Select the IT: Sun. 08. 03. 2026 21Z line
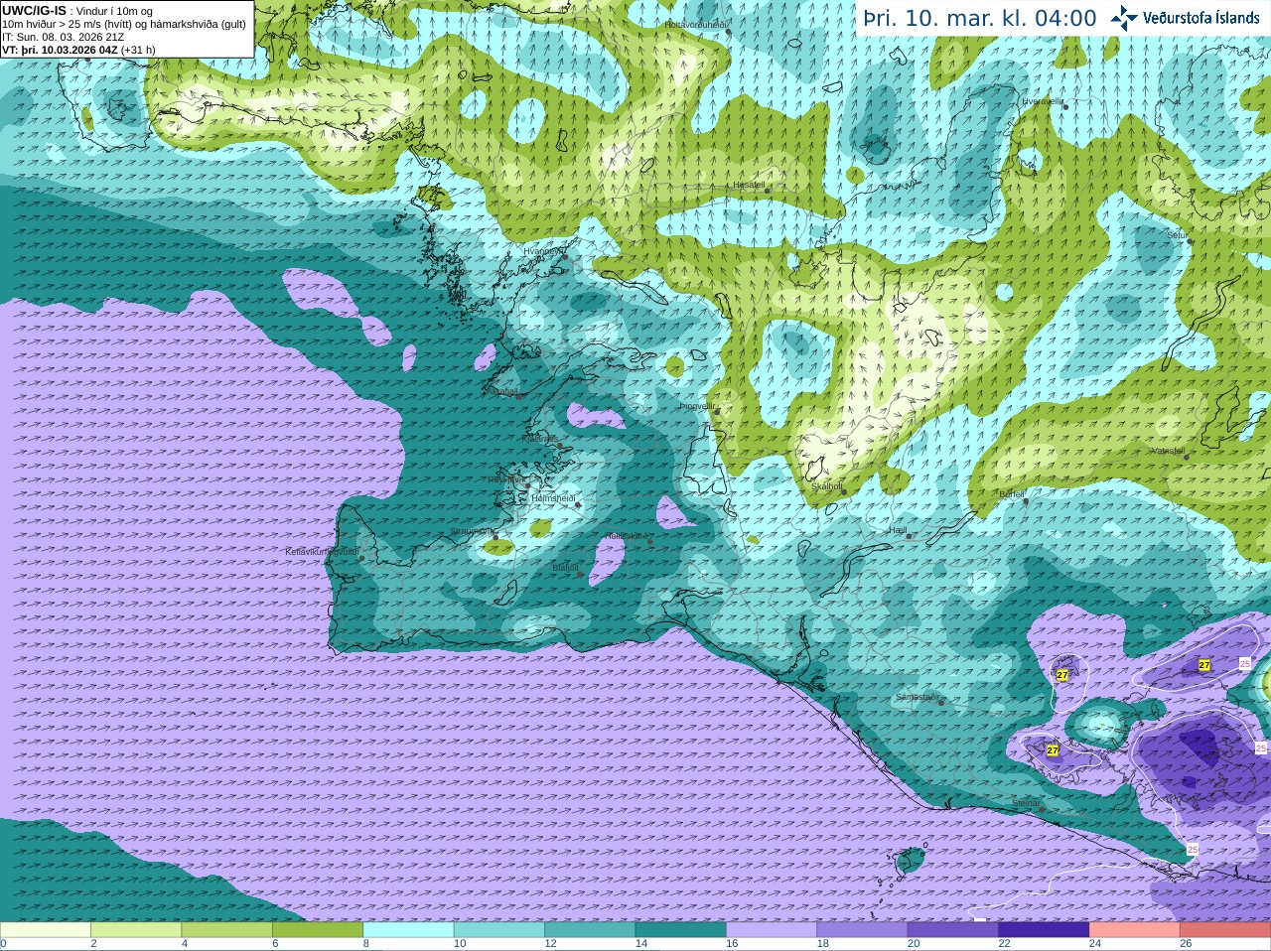 64,37
